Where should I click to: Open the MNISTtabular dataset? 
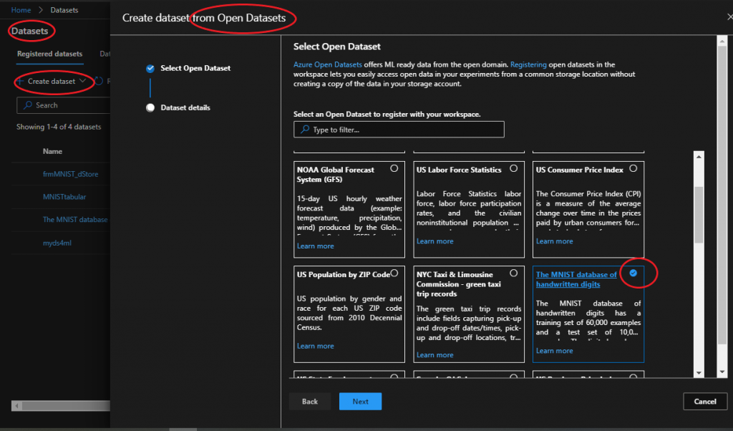coord(64,197)
